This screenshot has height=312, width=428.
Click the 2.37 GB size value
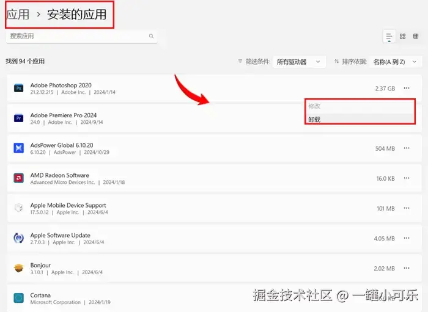(x=385, y=89)
